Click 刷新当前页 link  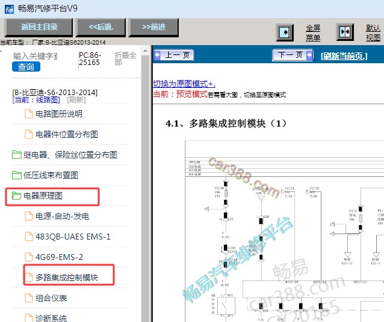coord(344,57)
